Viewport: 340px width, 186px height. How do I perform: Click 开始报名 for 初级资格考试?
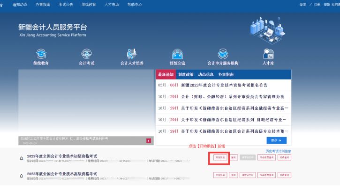pyautogui.click(x=220, y=157)
